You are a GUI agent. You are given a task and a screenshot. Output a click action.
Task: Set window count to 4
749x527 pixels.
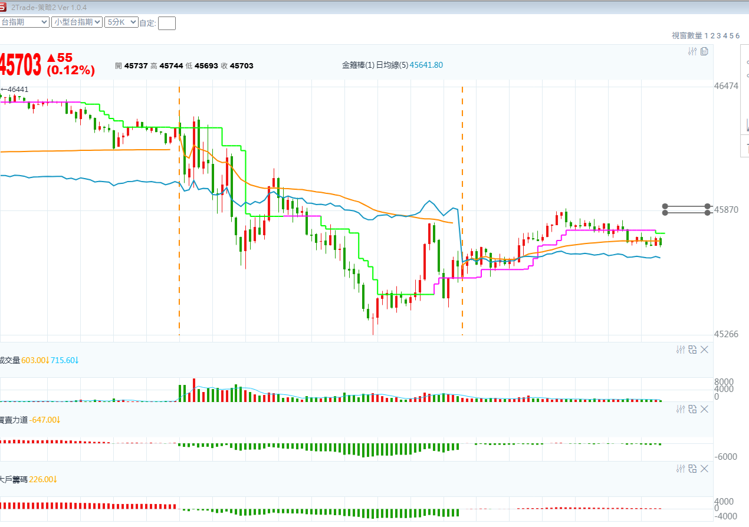pyautogui.click(x=725, y=36)
